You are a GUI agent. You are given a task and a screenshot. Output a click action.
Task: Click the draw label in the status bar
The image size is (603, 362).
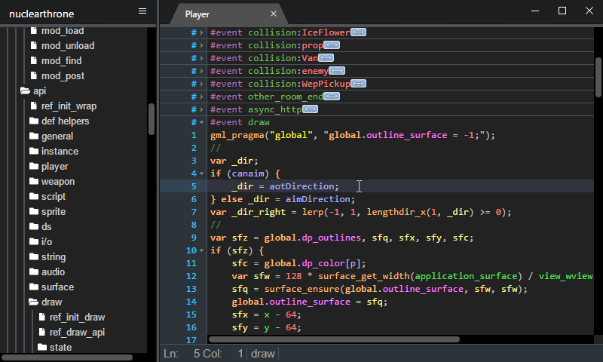click(262, 353)
